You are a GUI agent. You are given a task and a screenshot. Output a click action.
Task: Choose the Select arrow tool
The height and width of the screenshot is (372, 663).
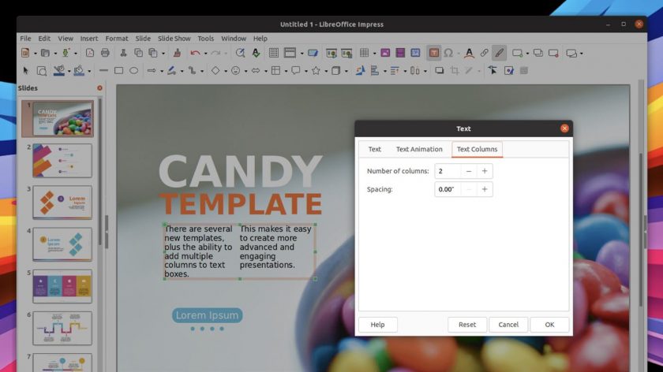coord(25,70)
